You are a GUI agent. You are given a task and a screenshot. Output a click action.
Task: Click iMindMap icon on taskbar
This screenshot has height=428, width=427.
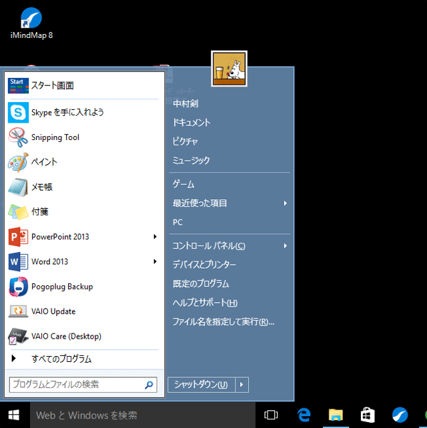(400, 415)
